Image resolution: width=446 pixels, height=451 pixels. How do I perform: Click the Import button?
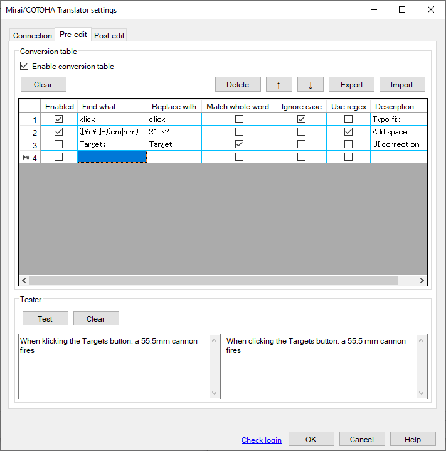pyautogui.click(x=401, y=85)
